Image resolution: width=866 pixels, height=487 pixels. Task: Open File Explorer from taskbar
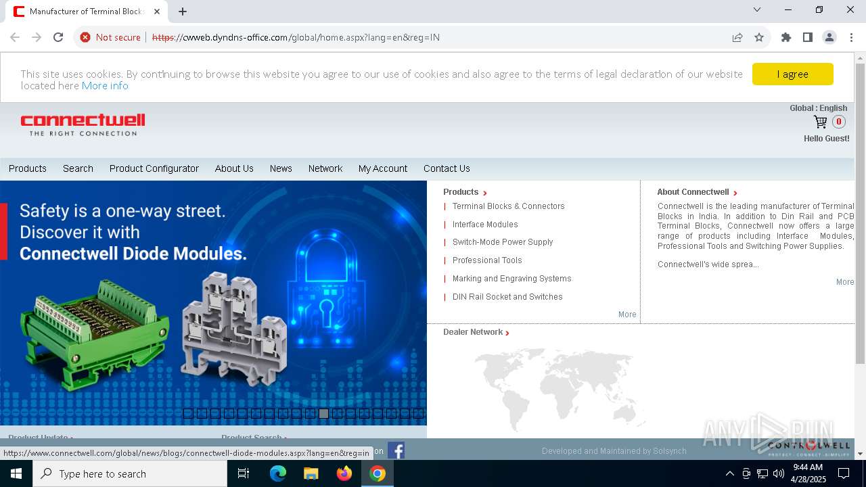311,473
